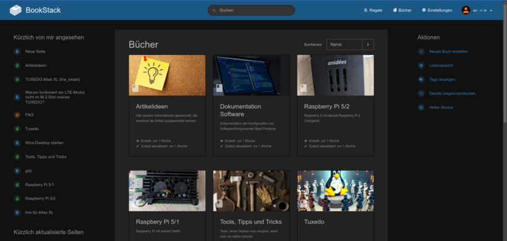Click the book badge on Artikelideen cover

(135, 88)
